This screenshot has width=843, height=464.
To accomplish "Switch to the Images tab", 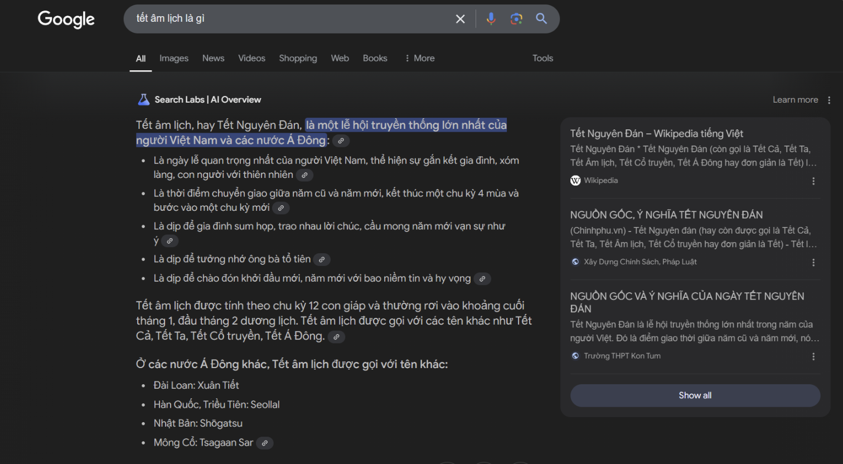I will [174, 58].
